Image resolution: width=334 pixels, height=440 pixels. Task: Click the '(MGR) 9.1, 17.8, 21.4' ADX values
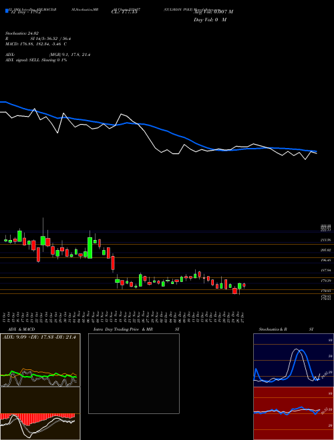click(69, 55)
